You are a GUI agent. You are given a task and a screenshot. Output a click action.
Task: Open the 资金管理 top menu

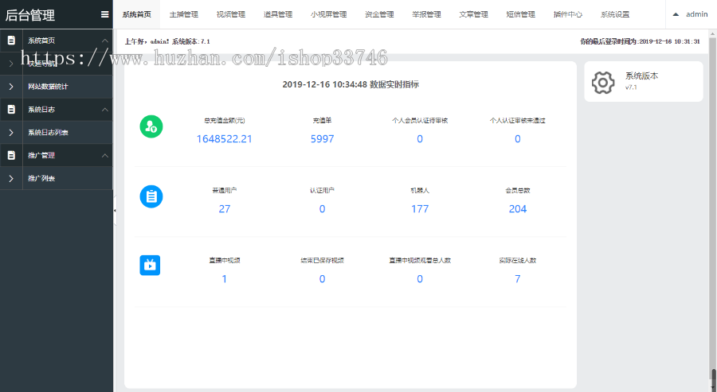point(379,14)
